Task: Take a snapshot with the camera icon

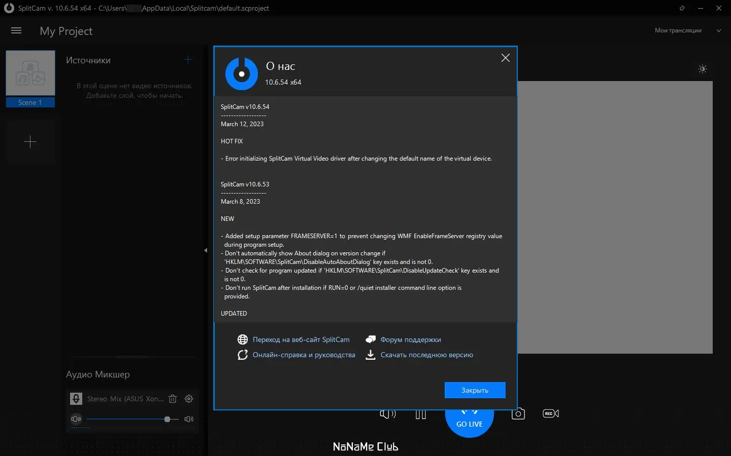Action: pyautogui.click(x=518, y=414)
